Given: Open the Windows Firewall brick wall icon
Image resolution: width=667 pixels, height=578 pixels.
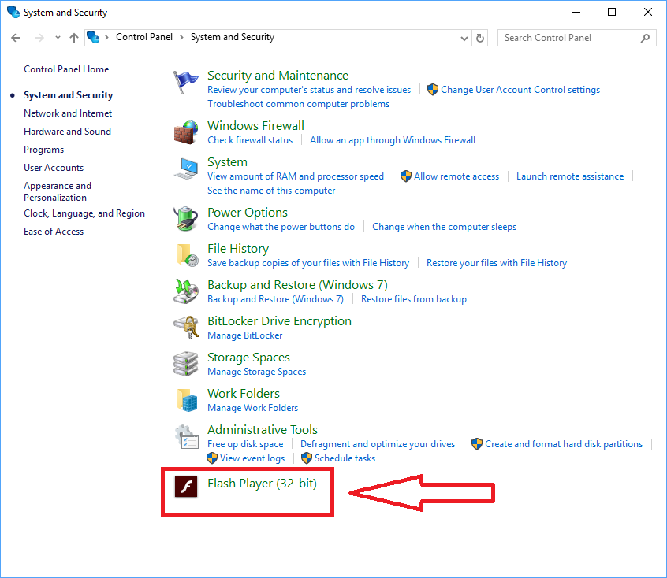Looking at the screenshot, I should 186,132.
